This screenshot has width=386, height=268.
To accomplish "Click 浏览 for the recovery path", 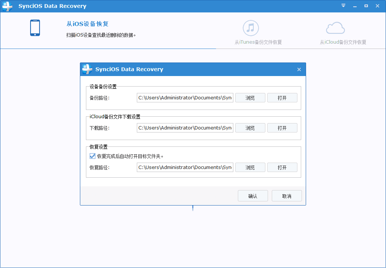I will [250, 167].
